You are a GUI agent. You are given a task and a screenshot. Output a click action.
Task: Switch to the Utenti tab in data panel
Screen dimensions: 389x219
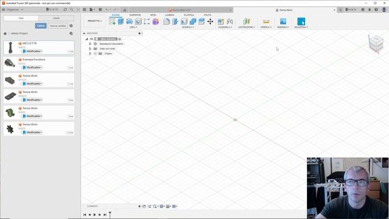point(56,18)
